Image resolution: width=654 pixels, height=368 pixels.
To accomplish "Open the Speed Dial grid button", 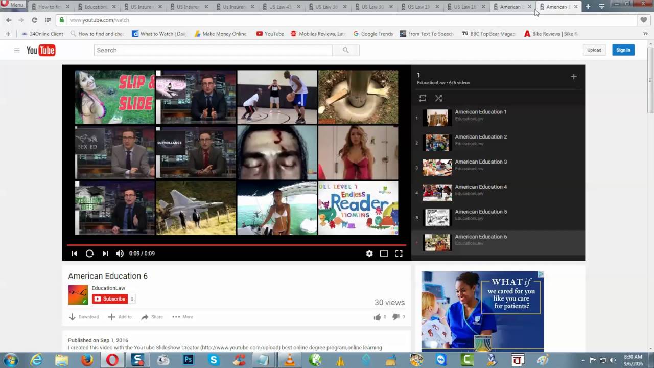I will [x=48, y=20].
